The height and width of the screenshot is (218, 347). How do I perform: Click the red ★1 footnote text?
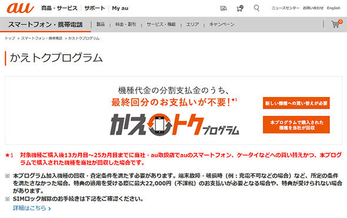174,159
